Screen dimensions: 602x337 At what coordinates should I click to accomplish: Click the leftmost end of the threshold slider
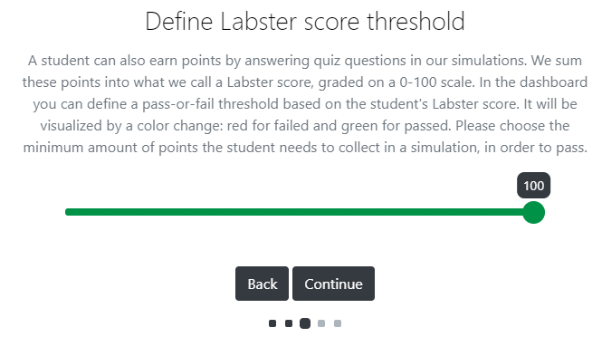pos(68,212)
